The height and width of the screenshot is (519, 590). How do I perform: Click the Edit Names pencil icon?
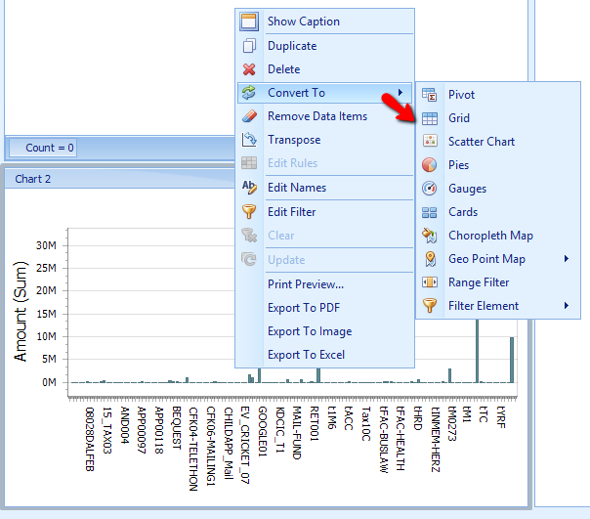[x=249, y=188]
